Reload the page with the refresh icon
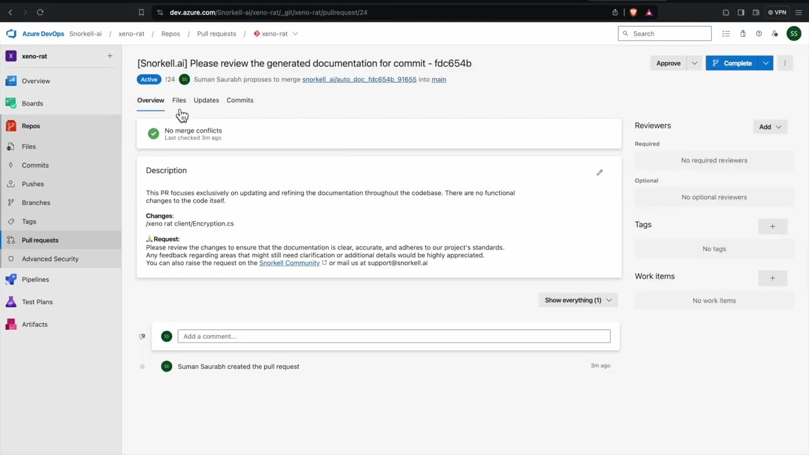The height and width of the screenshot is (455, 809). tap(40, 12)
